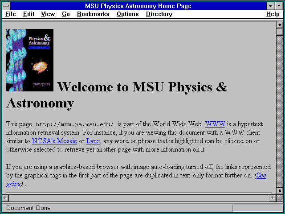Viewport: 285px width, 214px height.
Task: Open the Bookmarks menu
Action: 93,14
